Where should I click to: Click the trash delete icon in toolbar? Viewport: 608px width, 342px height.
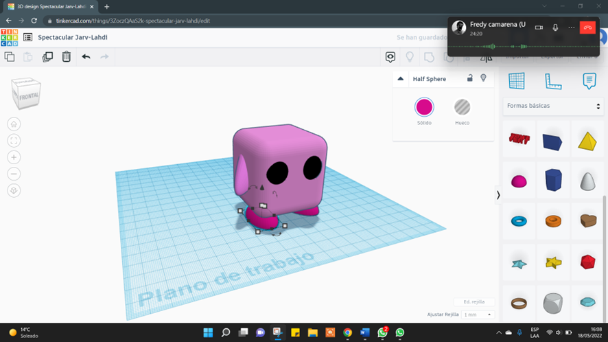coord(67,57)
